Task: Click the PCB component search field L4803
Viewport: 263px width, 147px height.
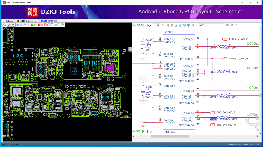Action: [11, 25]
